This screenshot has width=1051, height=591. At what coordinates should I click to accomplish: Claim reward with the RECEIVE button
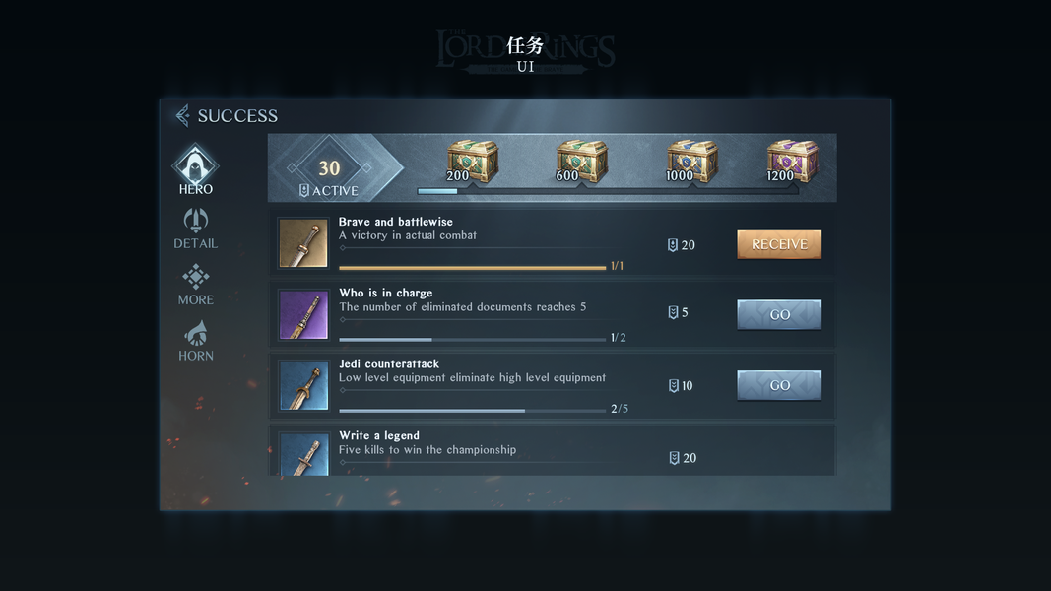click(x=779, y=244)
